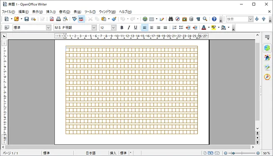Insert hyperlink with globe icon
This screenshot has height=156, width=273.
(145, 19)
